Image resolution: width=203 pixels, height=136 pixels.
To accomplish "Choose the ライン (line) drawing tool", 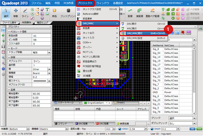I will click(25, 13).
